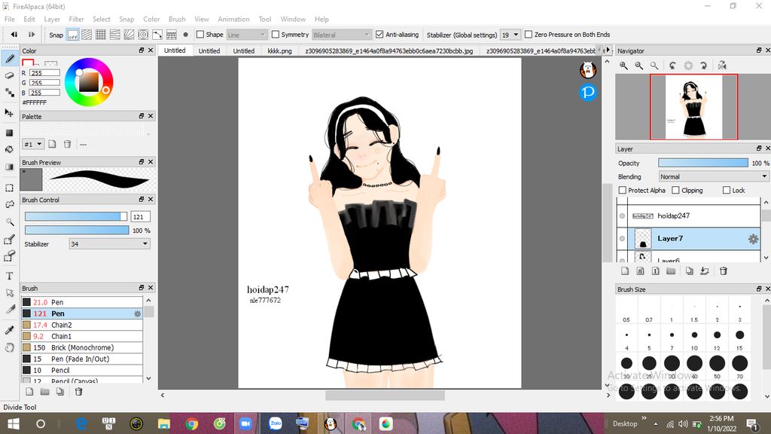Toggle visibility of Layer7
Screen dimensions: 771x434
click(622, 239)
